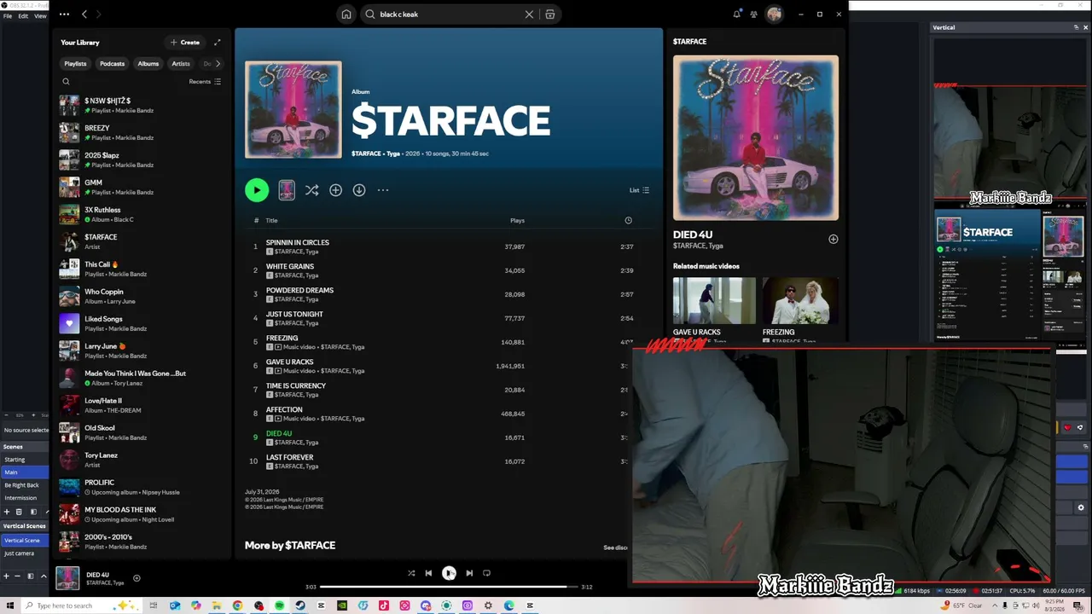Download the $TARFACE album
This screenshot has height=614, width=1092.
[359, 190]
